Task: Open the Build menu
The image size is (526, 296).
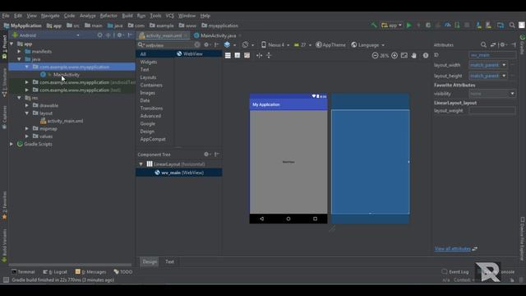Action: tap(127, 16)
